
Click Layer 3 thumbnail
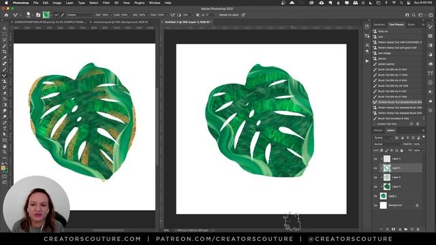tap(387, 186)
